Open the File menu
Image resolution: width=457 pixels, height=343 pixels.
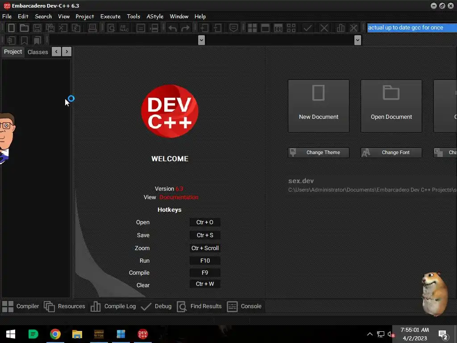pos(7,17)
